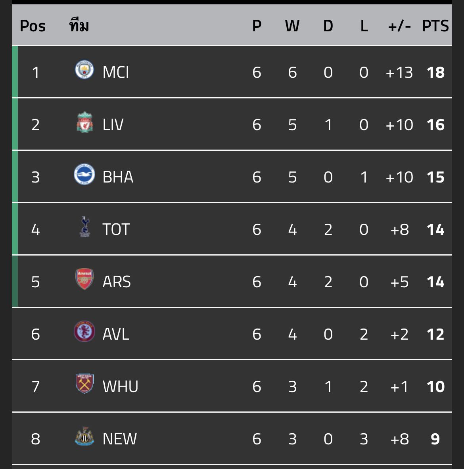Open the MCI team name
This screenshot has height=469, width=464.
116,72
